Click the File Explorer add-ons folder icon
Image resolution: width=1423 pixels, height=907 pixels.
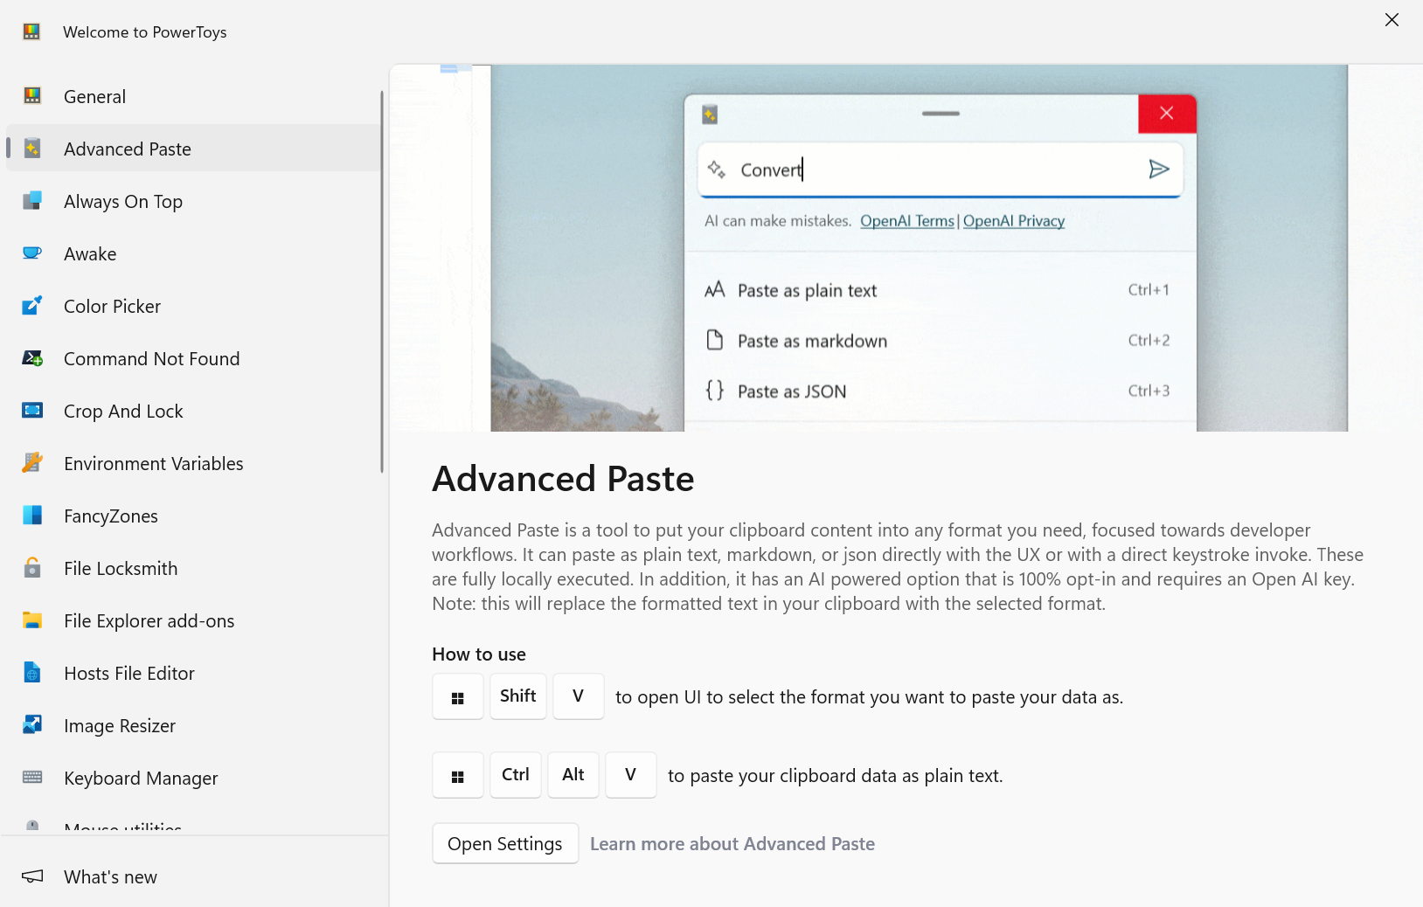pyautogui.click(x=31, y=620)
